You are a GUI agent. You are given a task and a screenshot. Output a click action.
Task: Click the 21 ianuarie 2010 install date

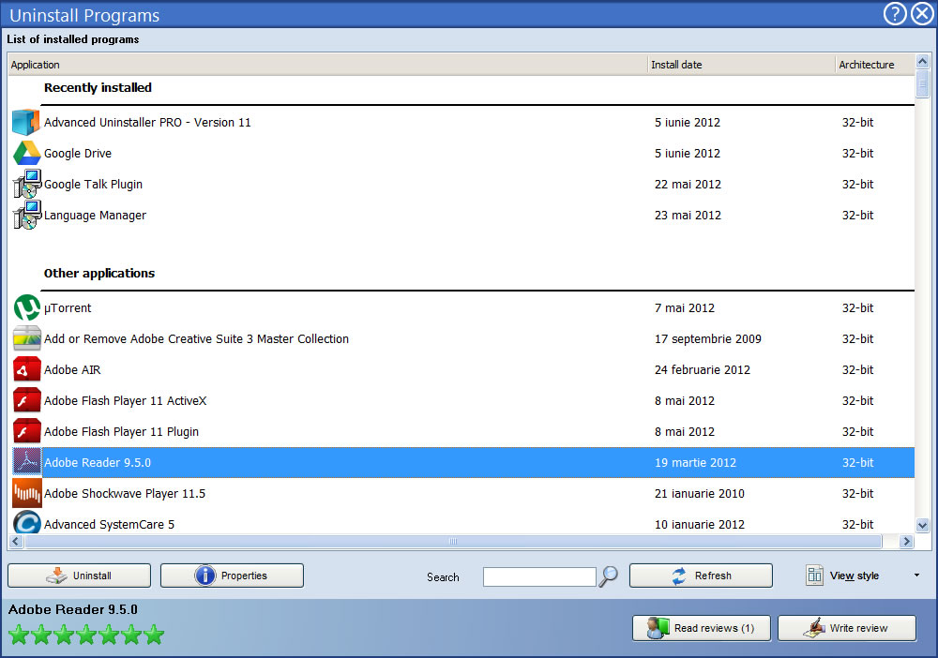pyautogui.click(x=700, y=494)
